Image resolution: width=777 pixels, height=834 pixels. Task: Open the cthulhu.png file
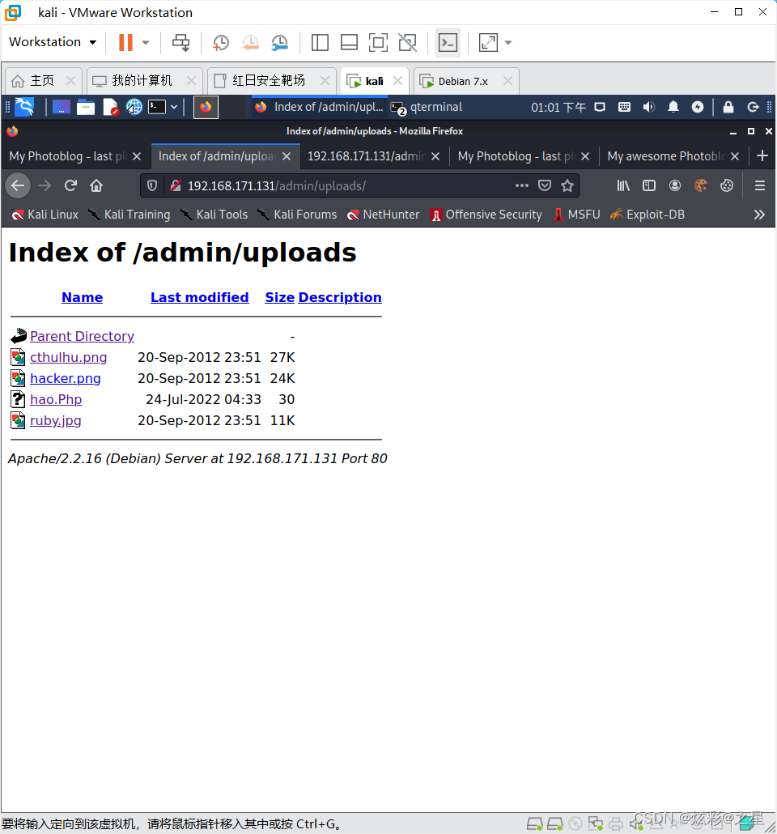(69, 357)
